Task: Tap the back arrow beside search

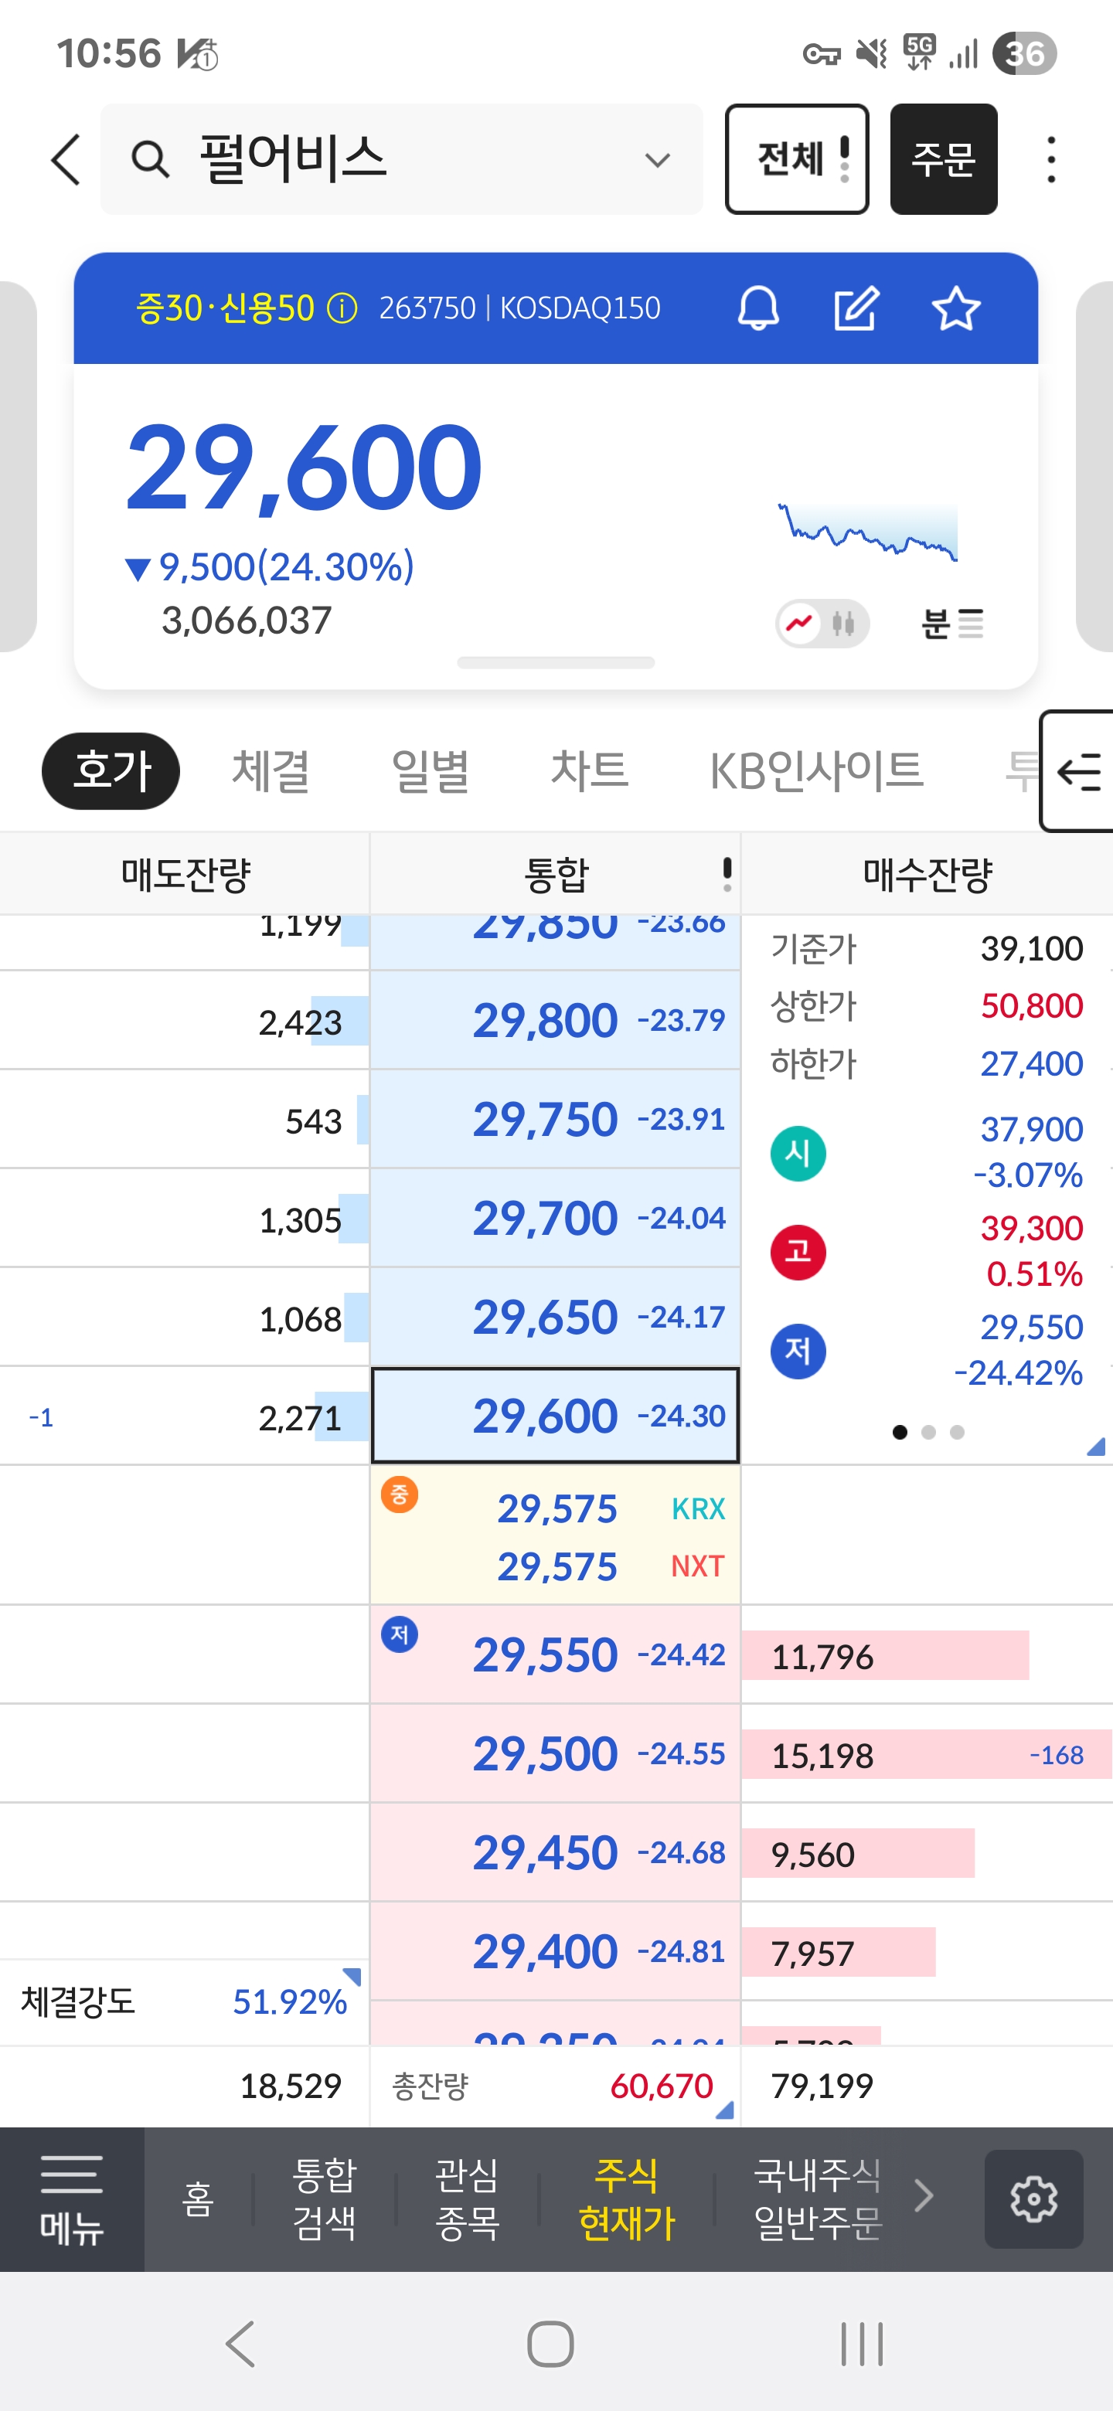Action: (x=66, y=159)
